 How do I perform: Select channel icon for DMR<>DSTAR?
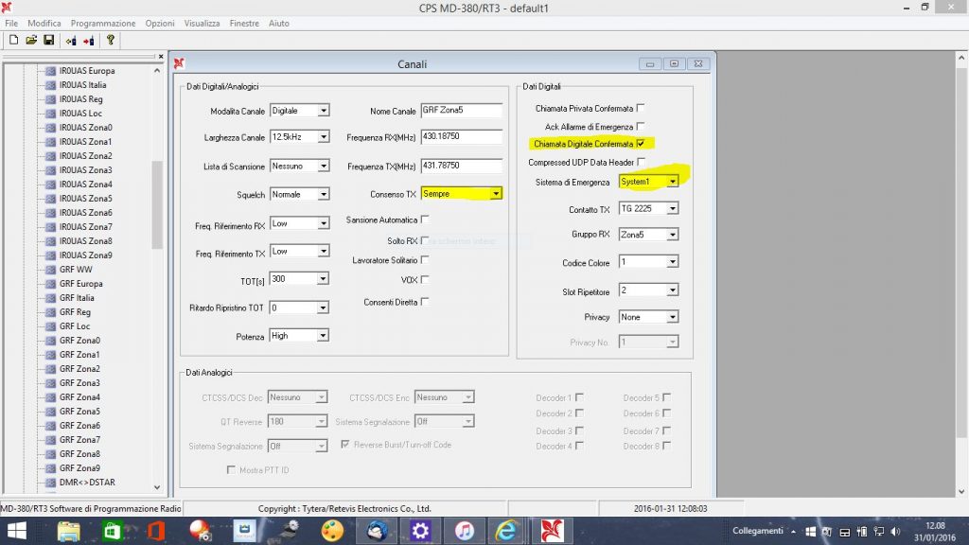pyautogui.click(x=51, y=483)
